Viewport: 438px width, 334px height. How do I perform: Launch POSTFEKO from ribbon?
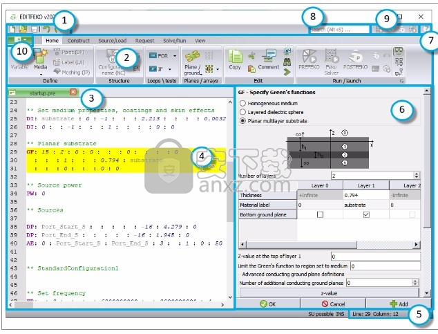pos(355,59)
